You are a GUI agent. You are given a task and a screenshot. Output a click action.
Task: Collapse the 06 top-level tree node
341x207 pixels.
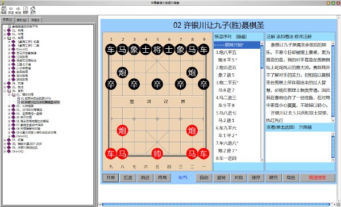(5, 91)
